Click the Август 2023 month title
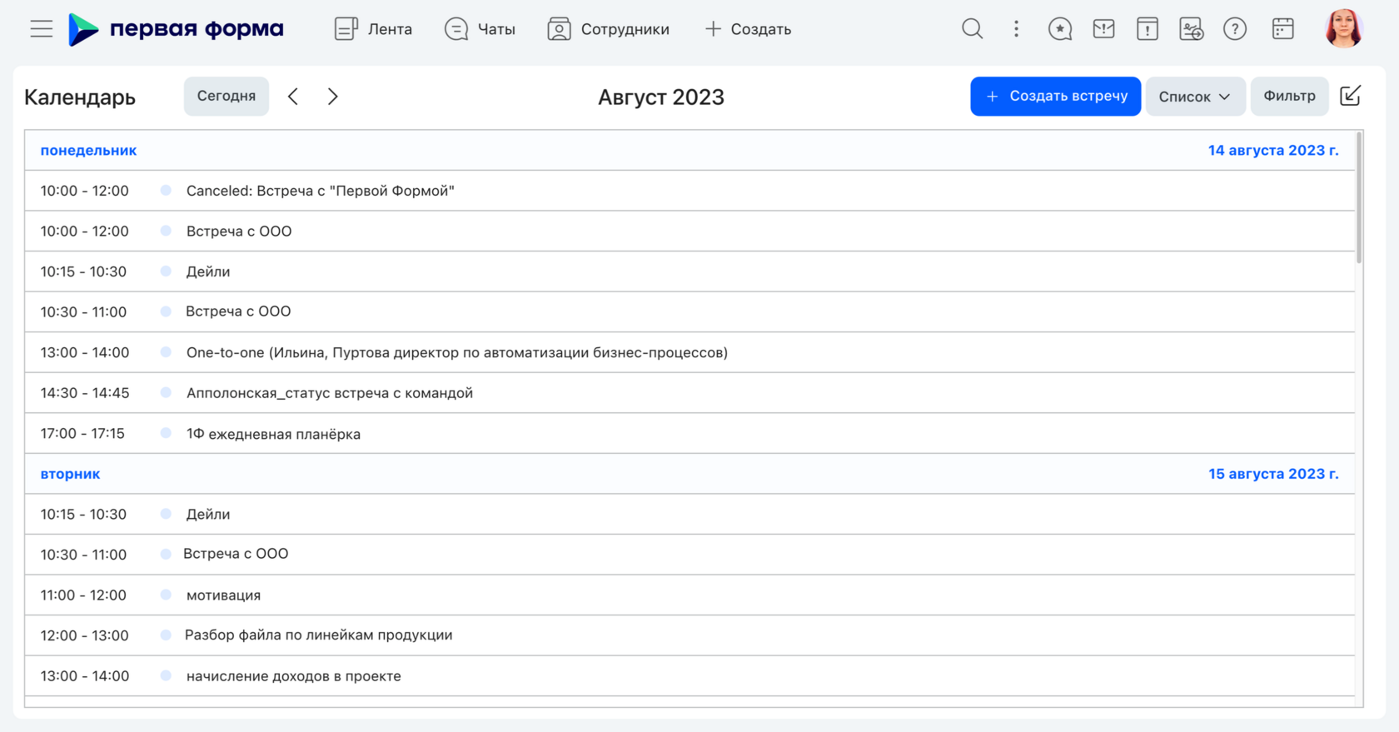1399x732 pixels. [x=661, y=97]
